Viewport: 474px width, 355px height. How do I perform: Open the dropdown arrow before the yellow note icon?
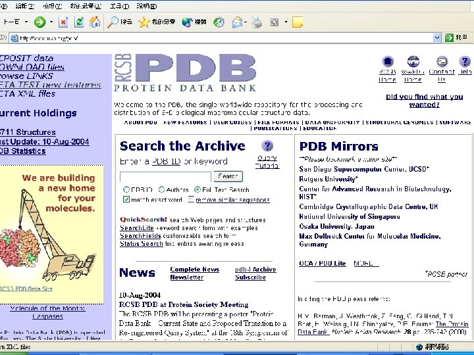(286, 22)
